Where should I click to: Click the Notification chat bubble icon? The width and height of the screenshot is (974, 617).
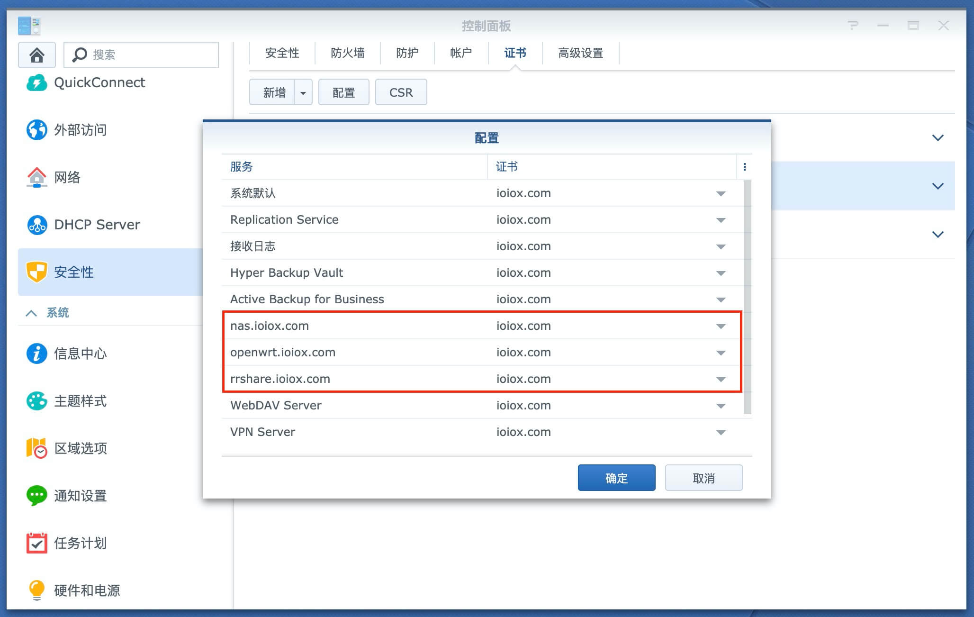click(x=36, y=496)
